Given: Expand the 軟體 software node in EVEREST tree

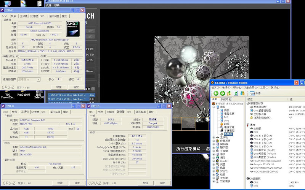Looking at the screenshot, I should click(x=213, y=168).
